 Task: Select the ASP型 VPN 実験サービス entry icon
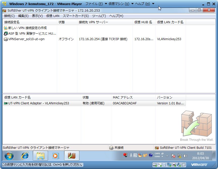(x=6, y=34)
